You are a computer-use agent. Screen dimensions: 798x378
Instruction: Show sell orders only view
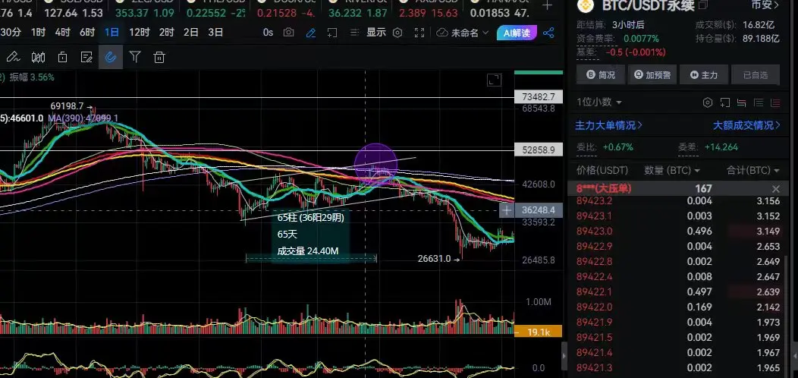pyautogui.click(x=775, y=102)
